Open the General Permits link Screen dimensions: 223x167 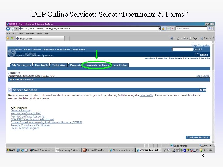point(20,110)
